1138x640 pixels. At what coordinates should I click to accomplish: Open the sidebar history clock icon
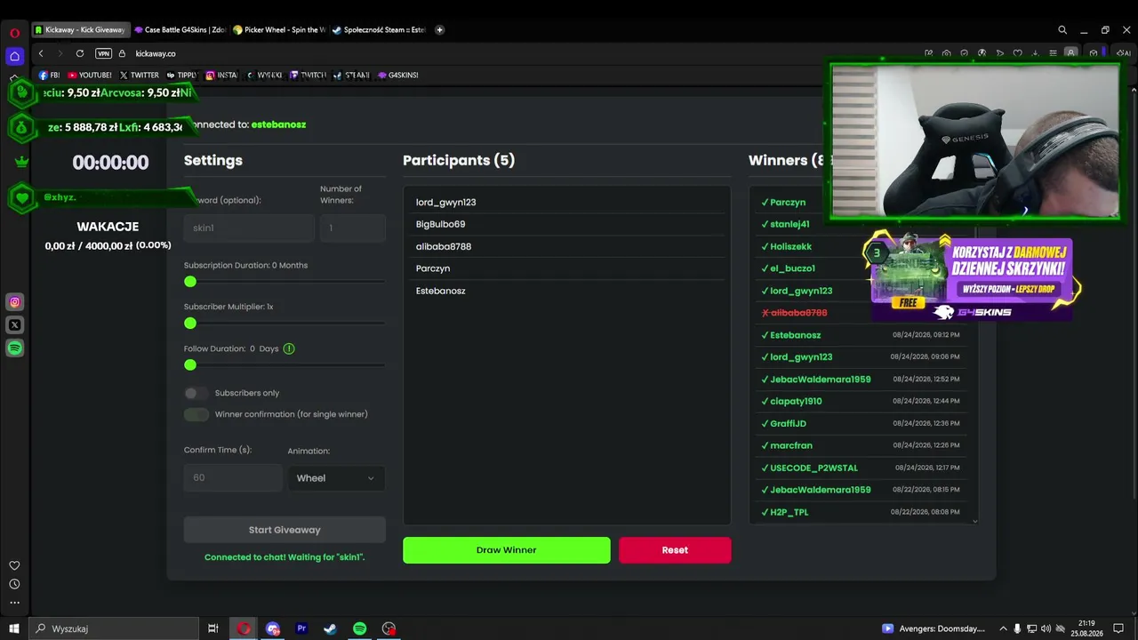coord(14,584)
